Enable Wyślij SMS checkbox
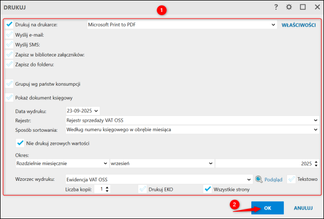The image size is (324, 219). 9,44
